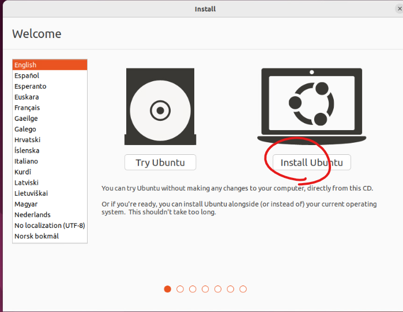The image size is (403, 312).
Task: Pick Lietuviškai from the list
Action: [50, 193]
